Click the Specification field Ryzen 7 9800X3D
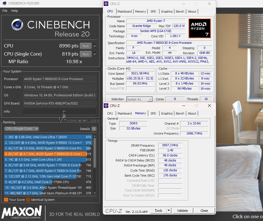Viewport: 263px width, 221px height. click(x=169, y=43)
